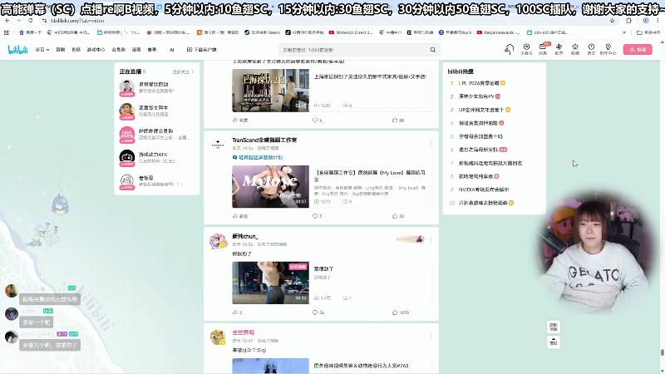The image size is (665, 374).
Task: Open the 创作中心 lightbulb icon
Action: pos(608,49)
